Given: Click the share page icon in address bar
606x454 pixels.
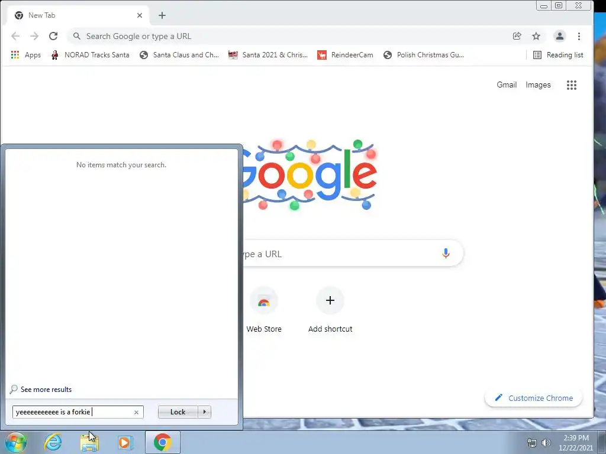Looking at the screenshot, I should coord(517,36).
